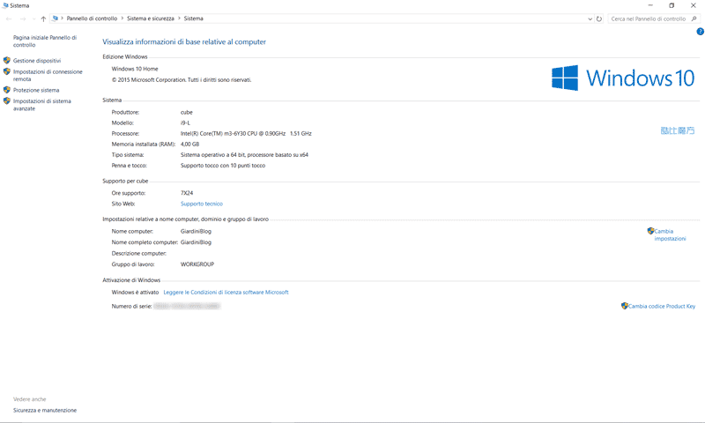Restore down the Sistema window
Screen dimensions: 705x423
point(672,5)
